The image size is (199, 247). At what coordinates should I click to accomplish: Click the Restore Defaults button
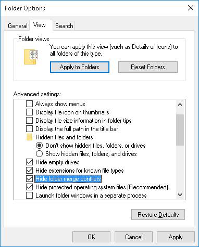point(158,215)
